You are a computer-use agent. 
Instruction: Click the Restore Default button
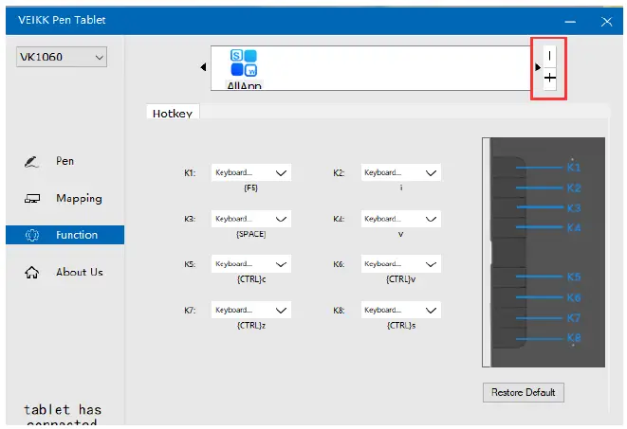(524, 393)
